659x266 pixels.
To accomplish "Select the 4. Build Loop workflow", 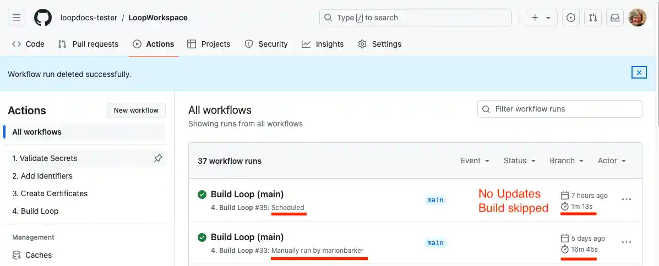I will (35, 211).
